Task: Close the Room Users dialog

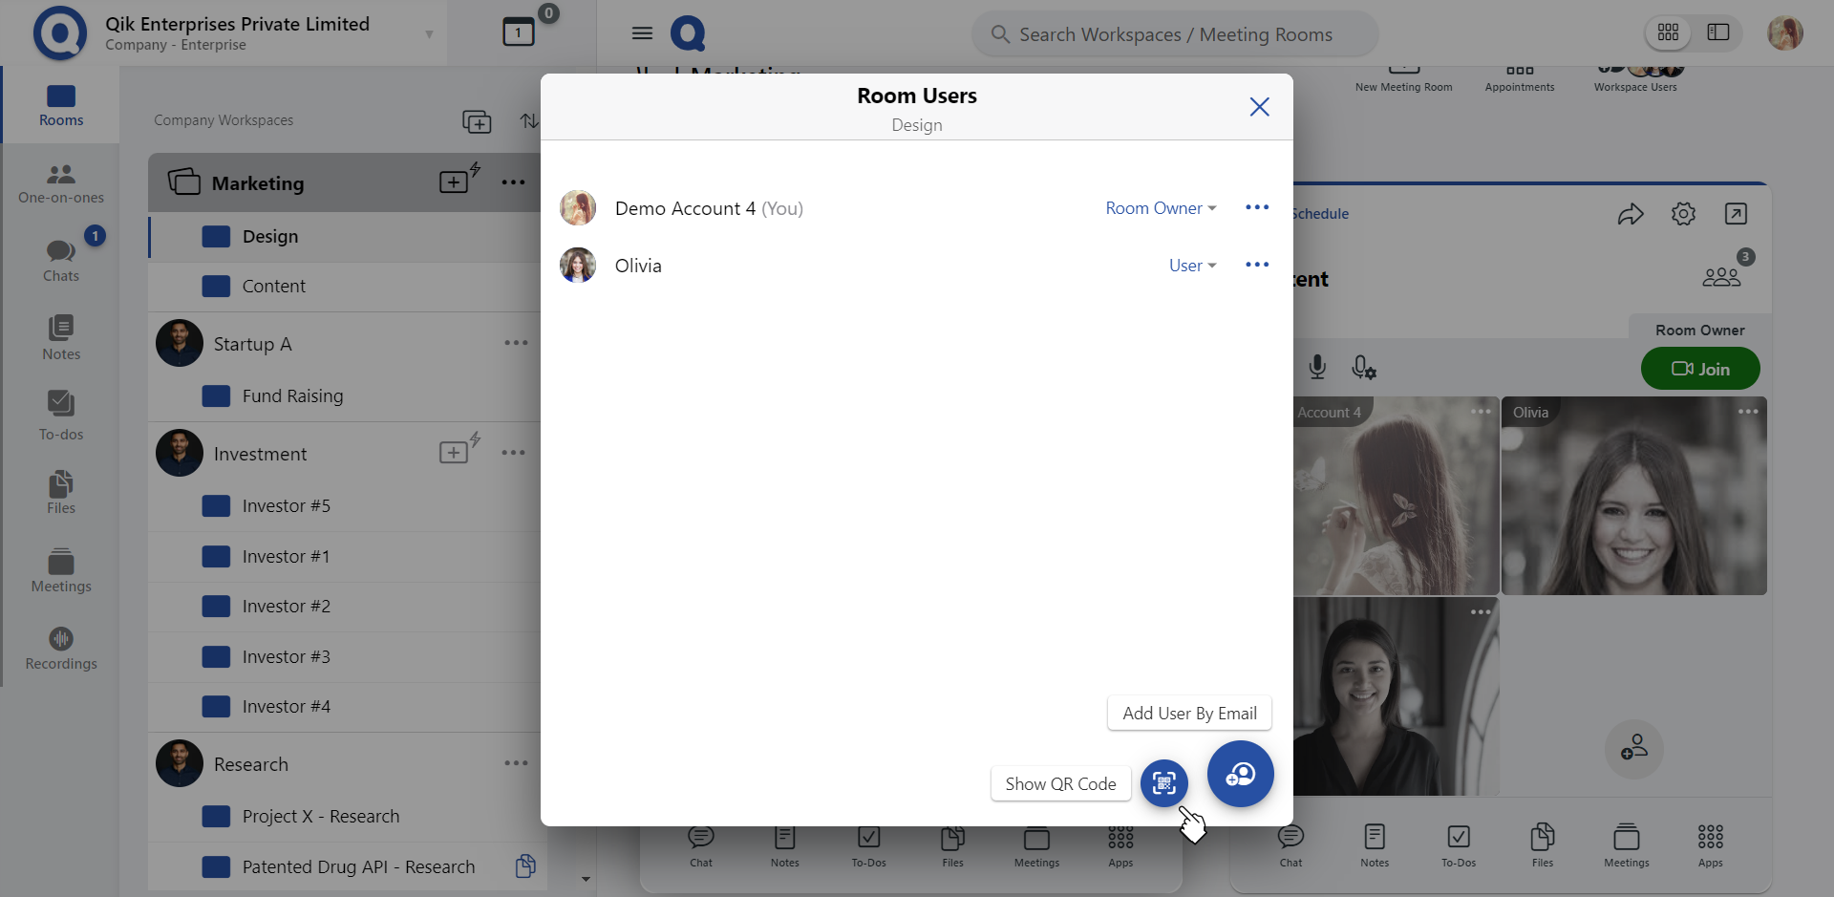Action: pos(1259,107)
